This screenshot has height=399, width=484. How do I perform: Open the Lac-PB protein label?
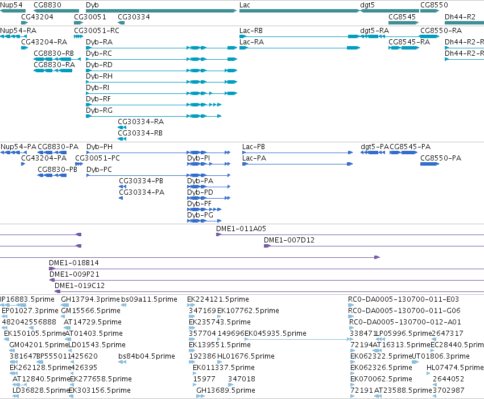tap(254, 147)
